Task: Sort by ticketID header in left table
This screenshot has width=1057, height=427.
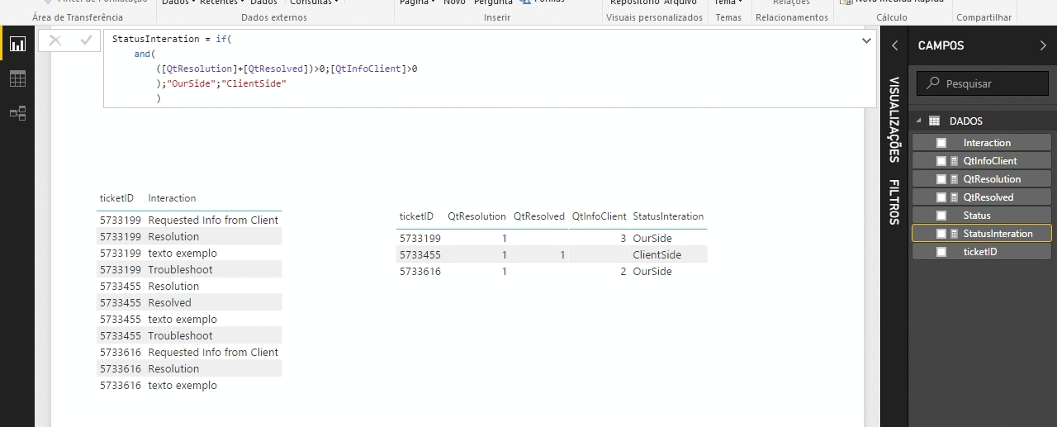Action: pyautogui.click(x=116, y=198)
